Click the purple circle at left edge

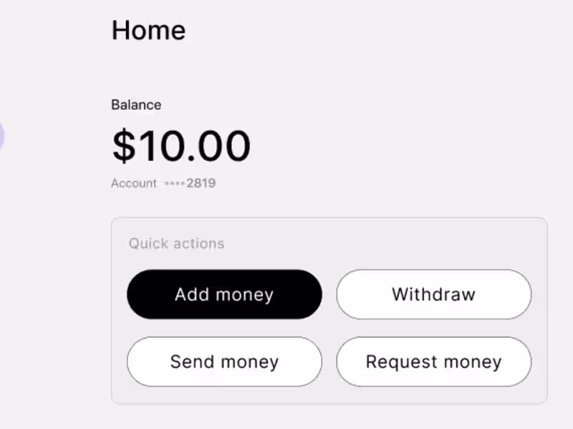click(x=1, y=136)
